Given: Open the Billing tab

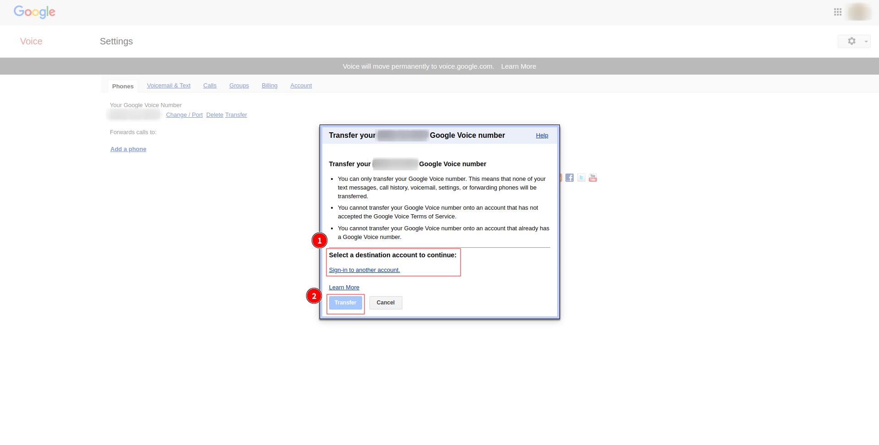Looking at the screenshot, I should tap(270, 86).
